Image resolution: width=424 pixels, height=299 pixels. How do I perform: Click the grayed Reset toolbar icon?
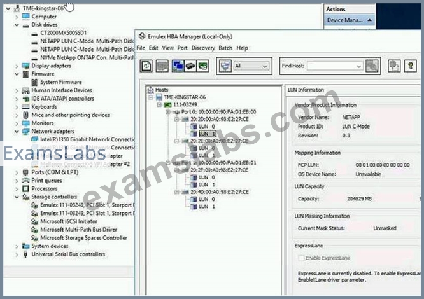click(162, 66)
